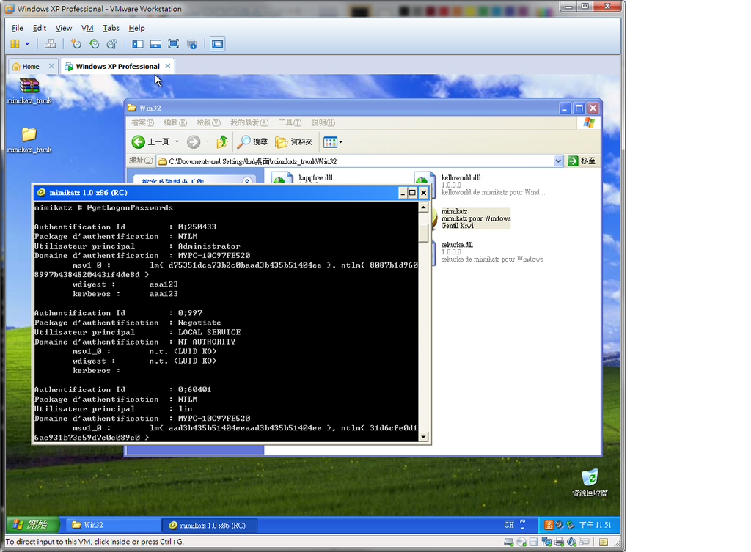Viewport: 751px width, 552px height.
Task: Toggle the console view toolbar icon
Action: [x=217, y=44]
